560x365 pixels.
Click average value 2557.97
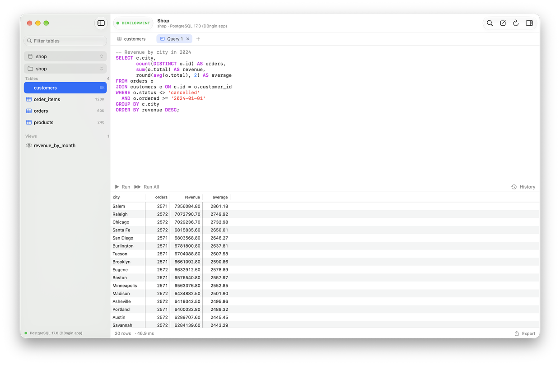pyautogui.click(x=219, y=277)
